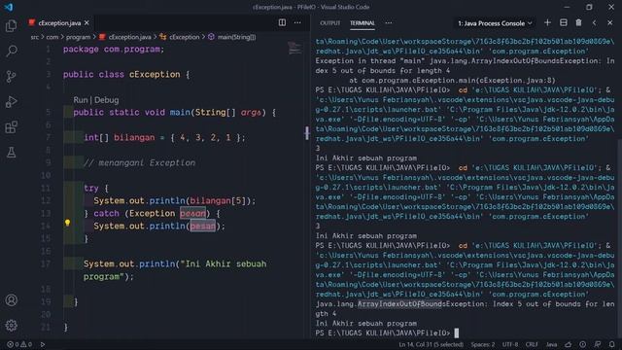Click the yellow lightbulb quick fix
The height and width of the screenshot is (350, 622).
[x=67, y=223]
